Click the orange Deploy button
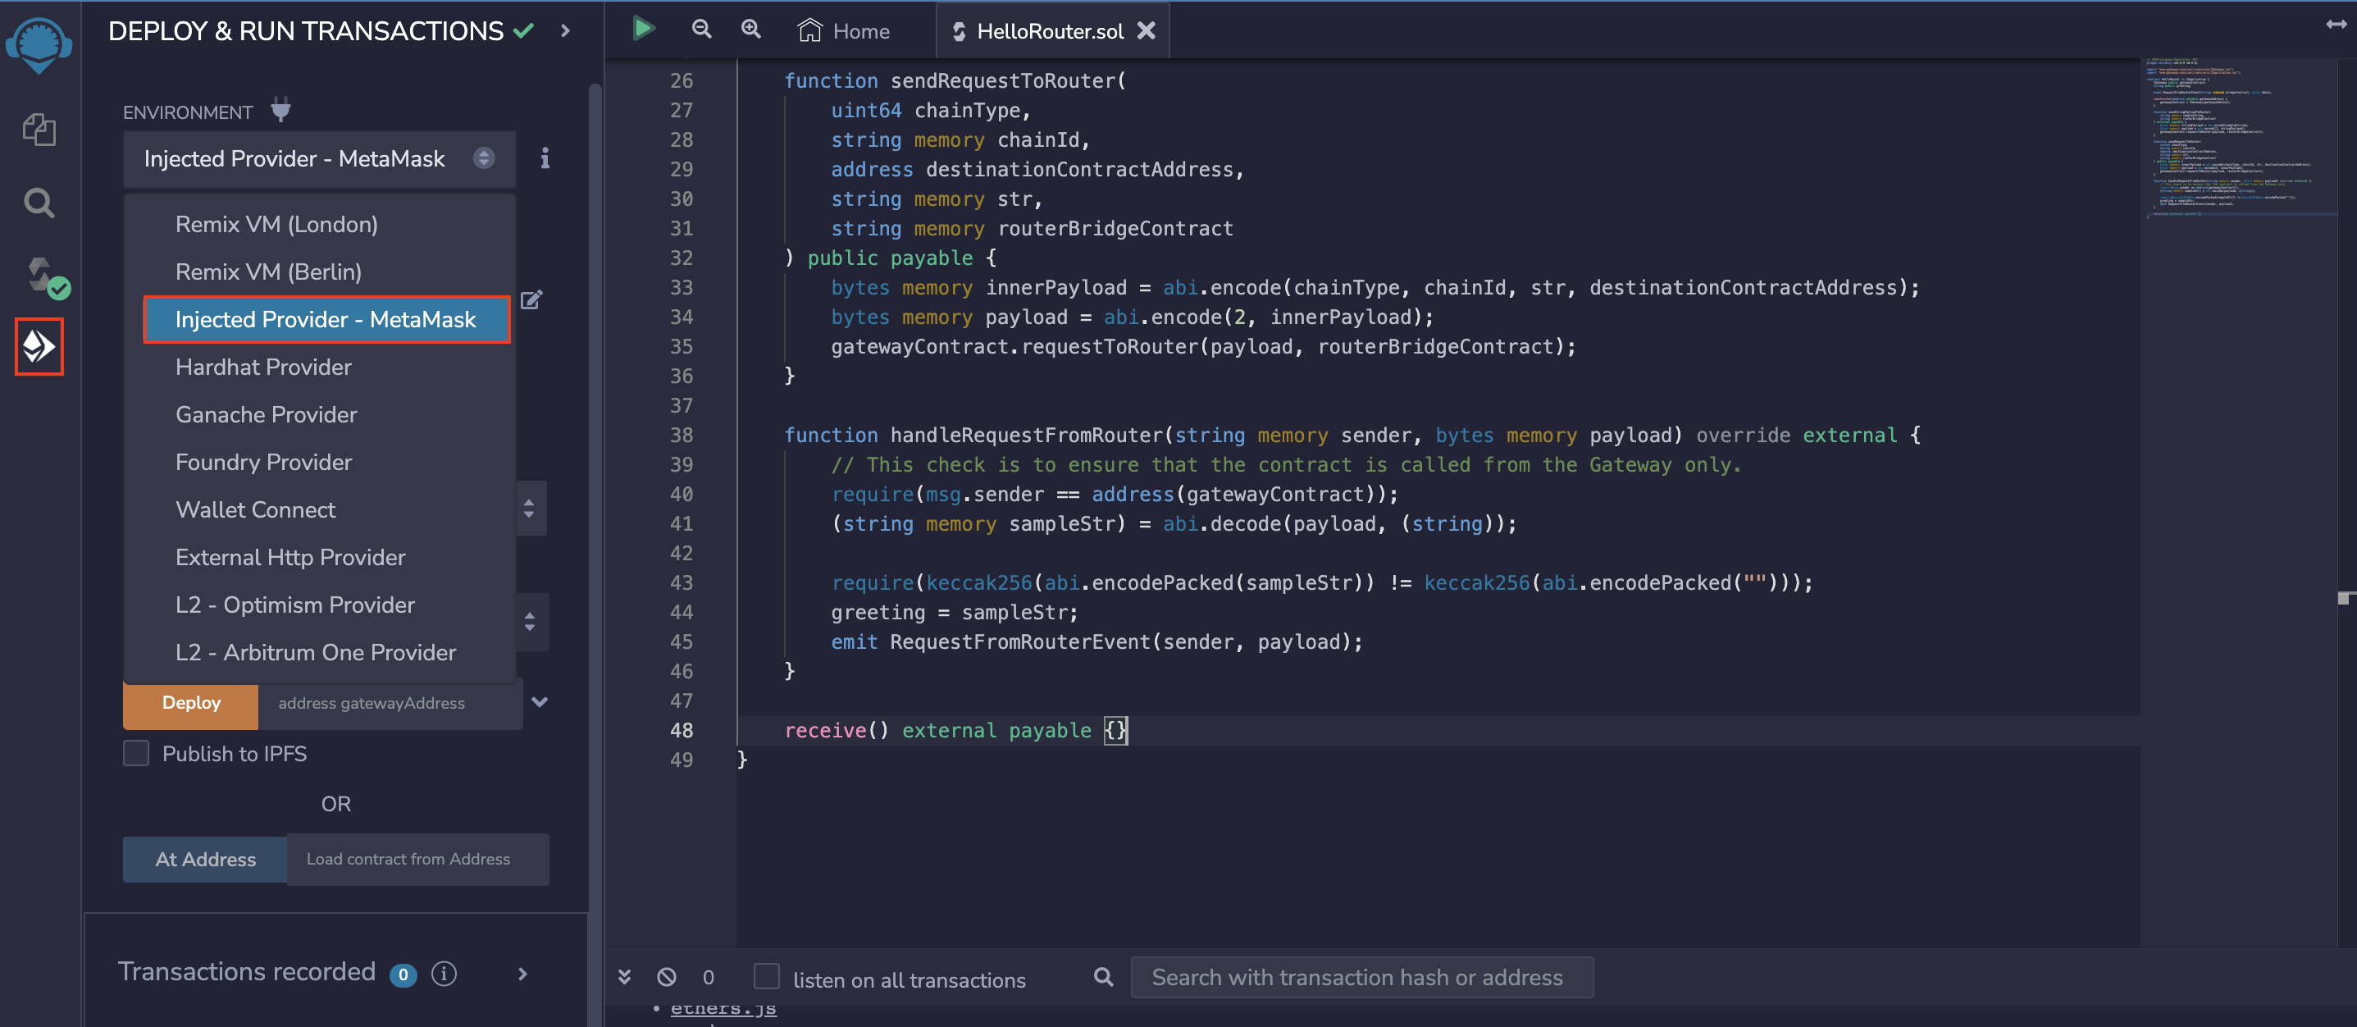The width and height of the screenshot is (2357, 1027). [190, 703]
